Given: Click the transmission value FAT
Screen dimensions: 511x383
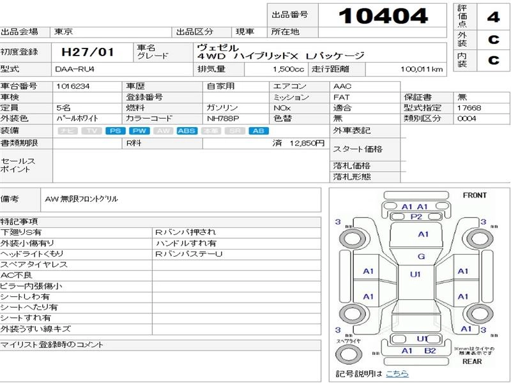Looking at the screenshot, I should (341, 97).
